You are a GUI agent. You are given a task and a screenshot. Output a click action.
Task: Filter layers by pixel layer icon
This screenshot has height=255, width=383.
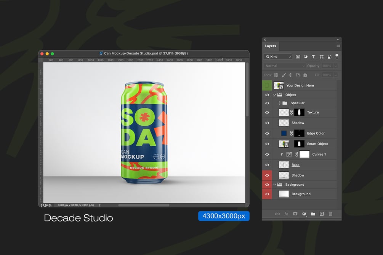tap(298, 57)
